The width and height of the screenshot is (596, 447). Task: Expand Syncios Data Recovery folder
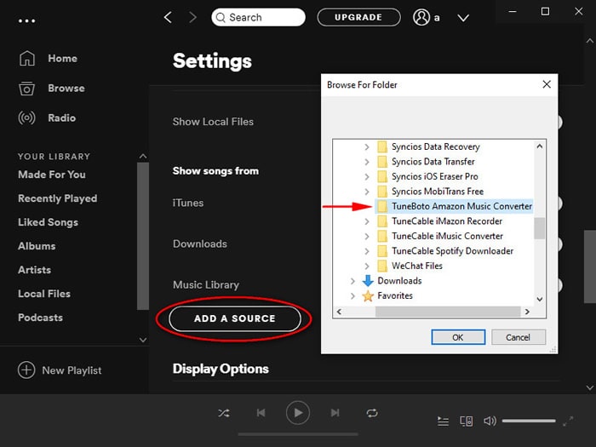[x=367, y=146]
